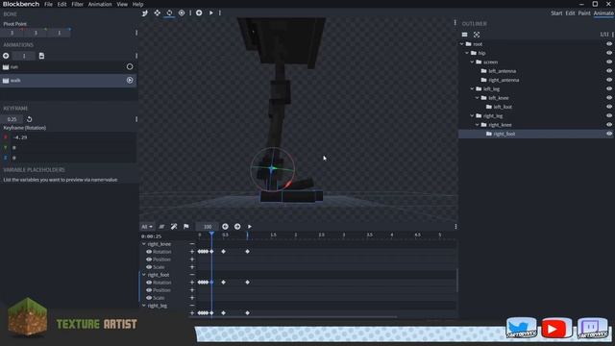Open the Help menu
The image size is (615, 346).
tap(137, 4)
